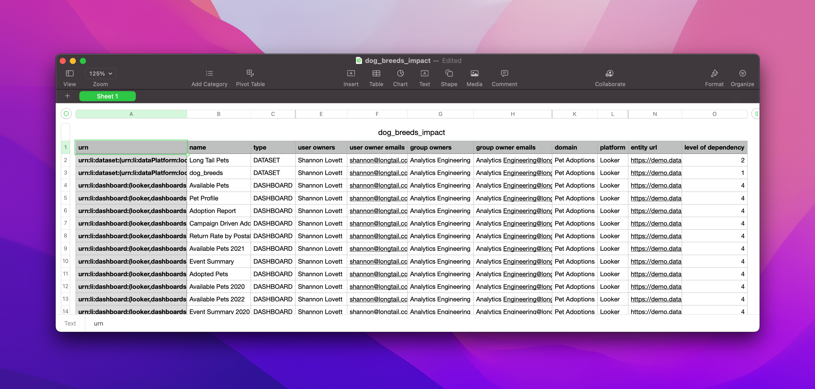This screenshot has width=815, height=389.
Task: Open the Media picker
Action: click(x=474, y=73)
